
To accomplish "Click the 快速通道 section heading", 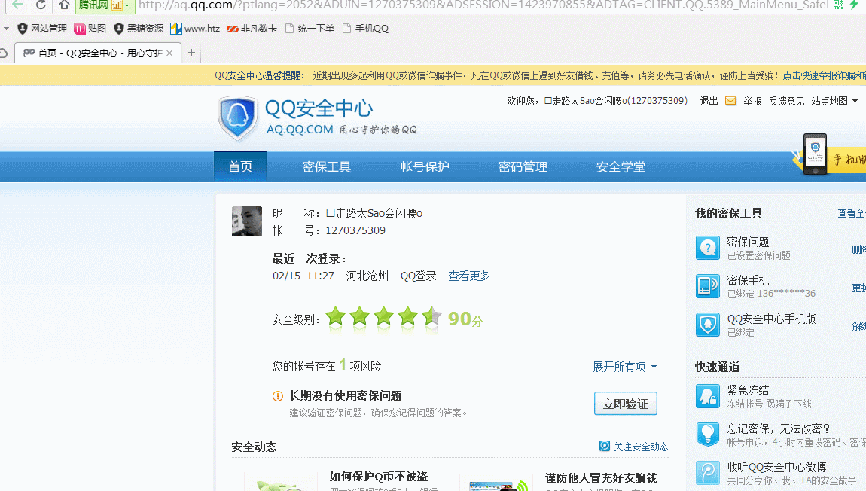I will (x=718, y=367).
